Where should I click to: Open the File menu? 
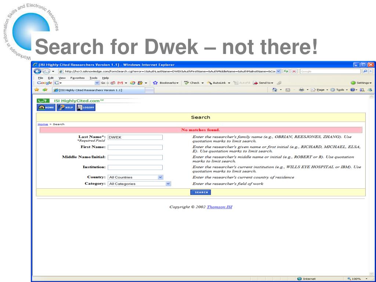40,78
